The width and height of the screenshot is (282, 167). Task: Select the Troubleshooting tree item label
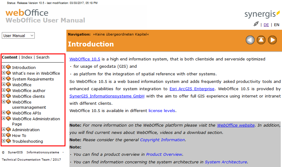(x=27, y=141)
